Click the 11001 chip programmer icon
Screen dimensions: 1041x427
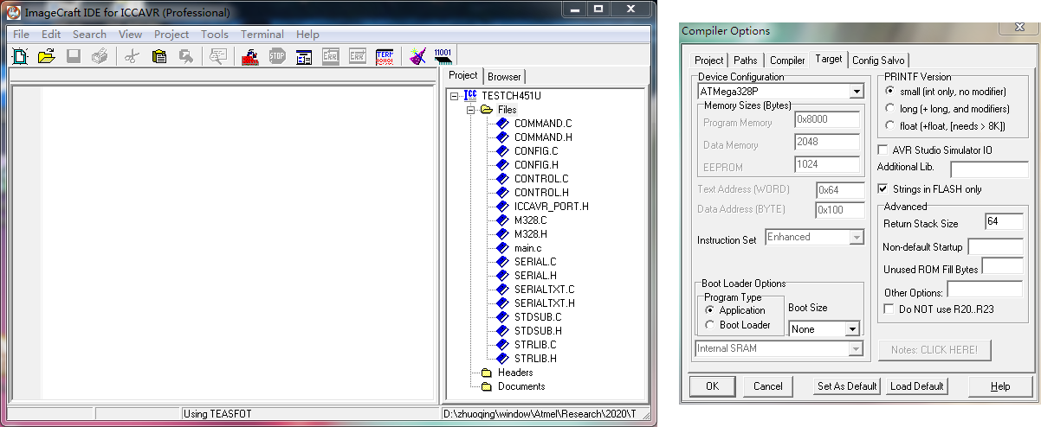coord(443,57)
